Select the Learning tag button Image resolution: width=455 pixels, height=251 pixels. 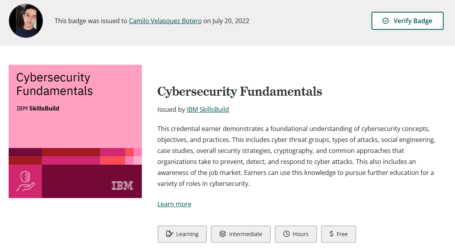point(182,234)
